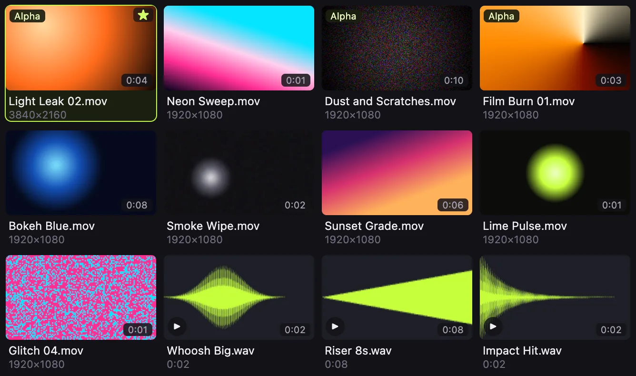Image resolution: width=636 pixels, height=376 pixels.
Task: Click the 0:10 duration on Dust and Scratches
Action: point(454,80)
